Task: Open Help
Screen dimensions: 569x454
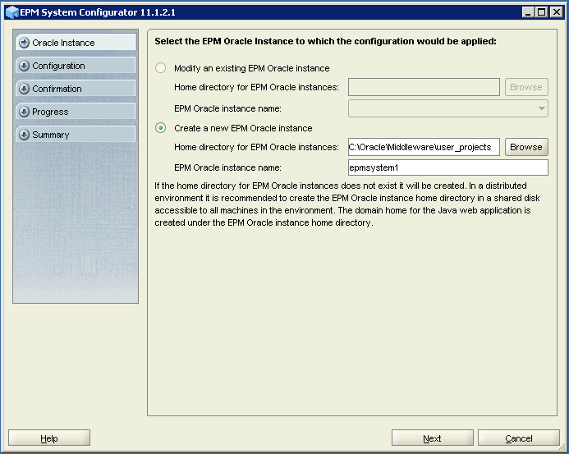Action: point(49,438)
